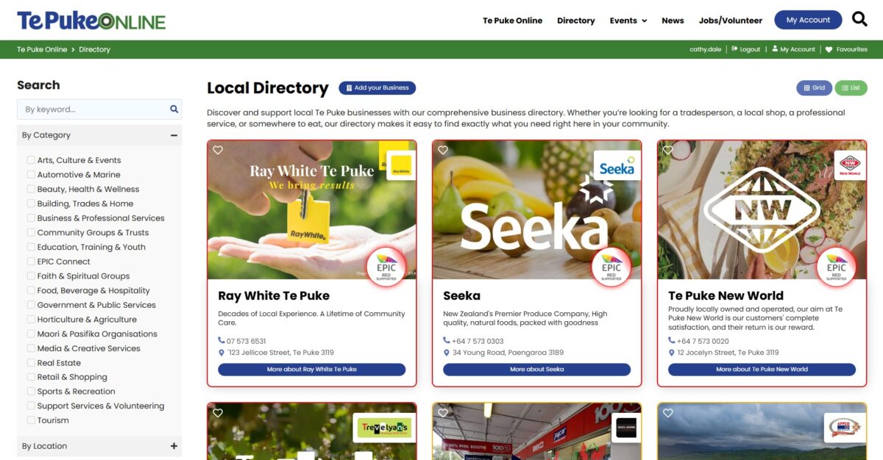Check Food, Beverage & Hospitality filter

pyautogui.click(x=31, y=290)
